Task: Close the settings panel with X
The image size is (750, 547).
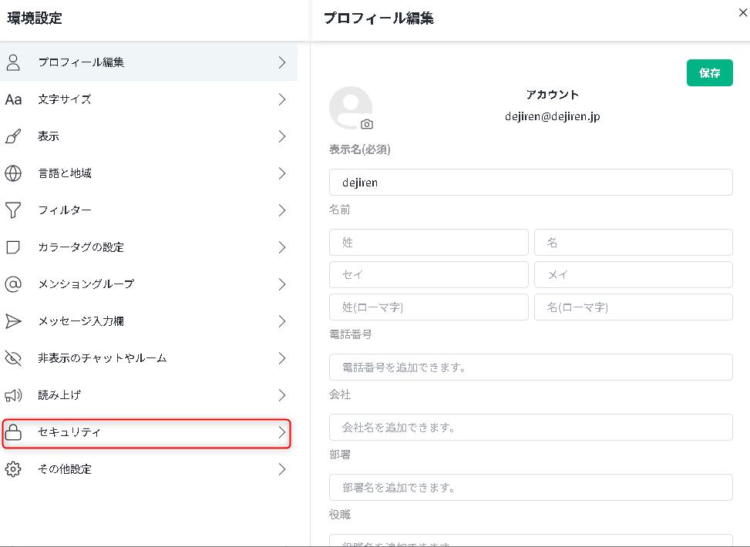Action: (x=742, y=12)
